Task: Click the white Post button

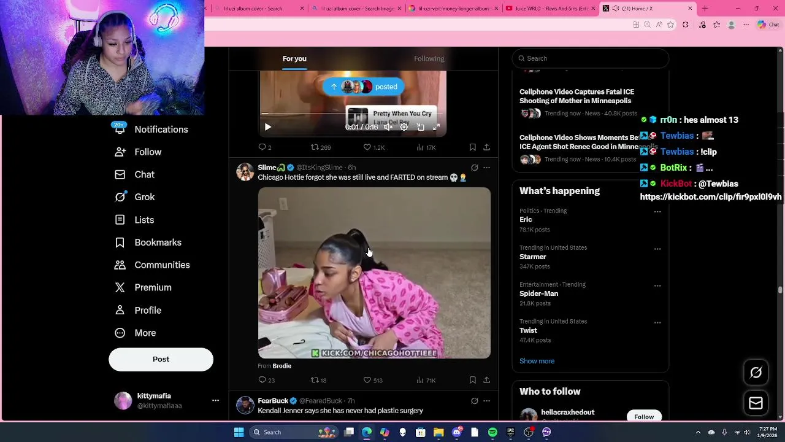Action: click(161, 359)
